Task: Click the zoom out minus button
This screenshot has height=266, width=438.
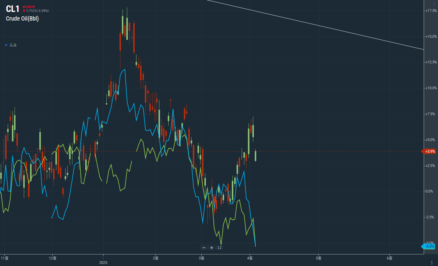Action: [204, 248]
